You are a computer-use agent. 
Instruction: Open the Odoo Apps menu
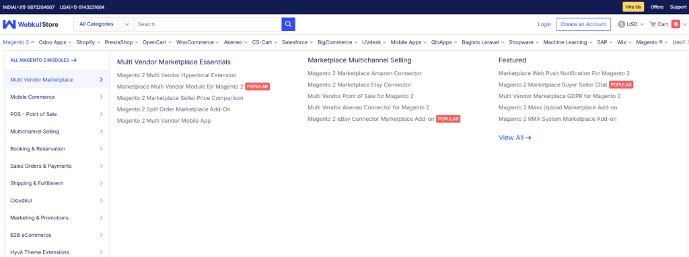pyautogui.click(x=55, y=42)
